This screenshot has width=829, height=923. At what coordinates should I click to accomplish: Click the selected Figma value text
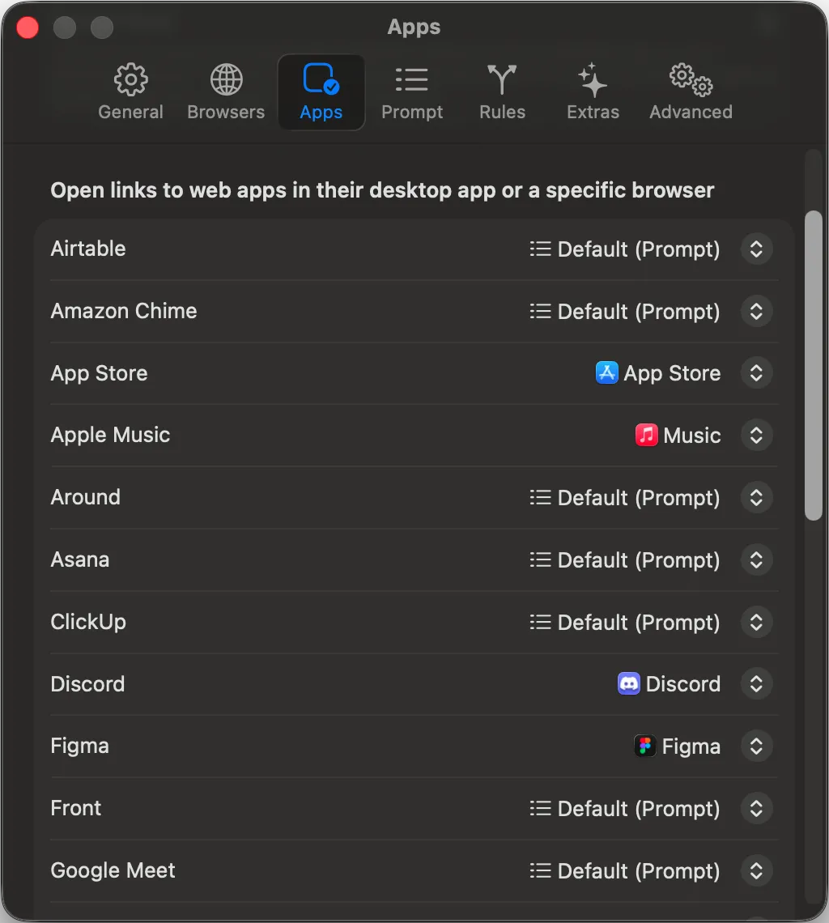pyautogui.click(x=691, y=747)
